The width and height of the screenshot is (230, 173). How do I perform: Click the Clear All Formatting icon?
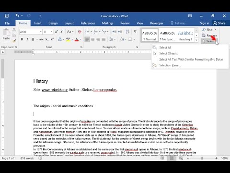click(80, 32)
